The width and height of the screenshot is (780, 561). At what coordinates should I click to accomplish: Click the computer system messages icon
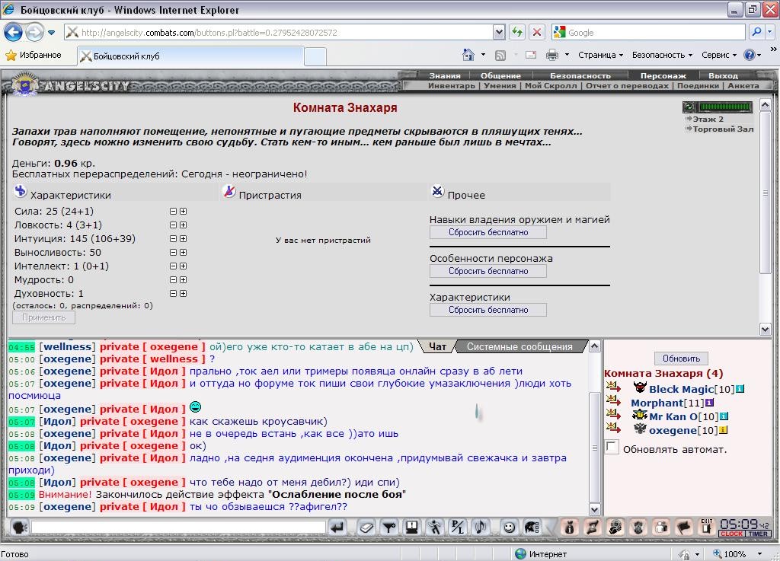click(x=412, y=528)
